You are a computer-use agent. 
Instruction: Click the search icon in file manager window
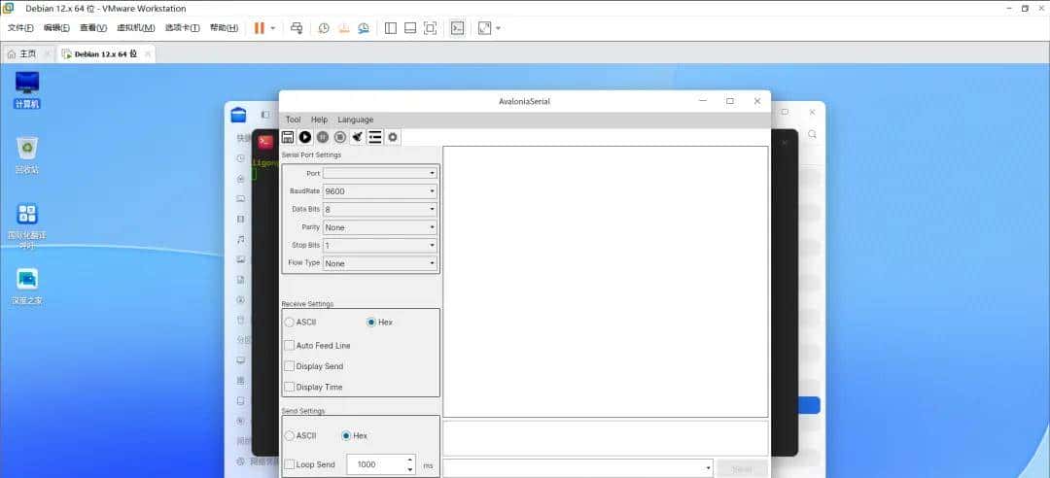pos(812,135)
